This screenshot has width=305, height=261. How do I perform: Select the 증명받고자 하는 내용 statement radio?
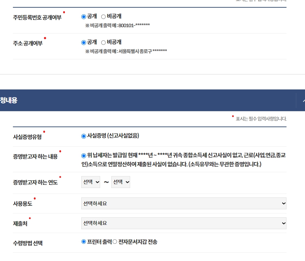point(83,155)
